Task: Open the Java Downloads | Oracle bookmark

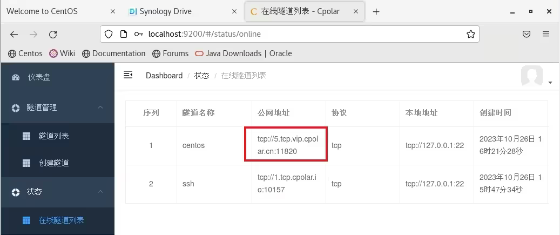Action: 244,53
